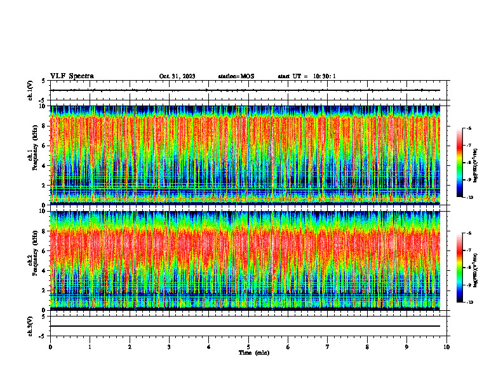
Task: Click the ch.1 spectrogram color scale bar
Action: tap(460, 163)
